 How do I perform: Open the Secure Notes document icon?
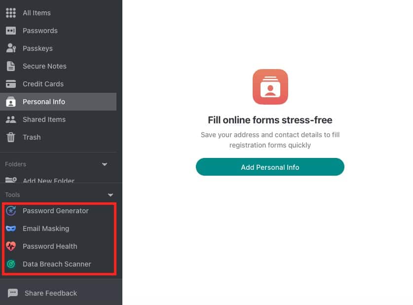[x=11, y=66]
